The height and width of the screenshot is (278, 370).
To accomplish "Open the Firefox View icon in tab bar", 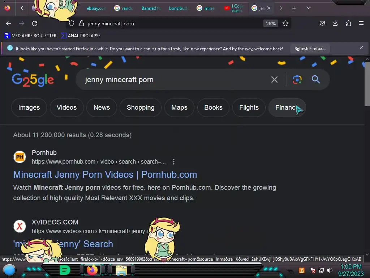I will (x=7, y=8).
